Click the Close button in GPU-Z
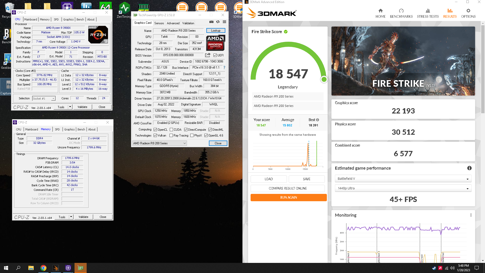This screenshot has width=485, height=273. point(218,143)
